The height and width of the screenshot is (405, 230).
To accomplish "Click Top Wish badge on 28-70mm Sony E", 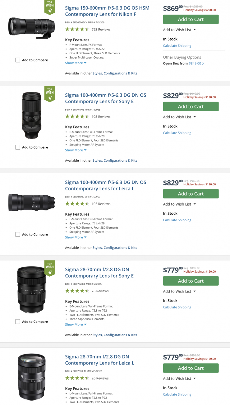I will tap(50, 268).
